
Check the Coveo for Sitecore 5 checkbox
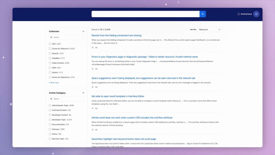(x=50, y=49)
